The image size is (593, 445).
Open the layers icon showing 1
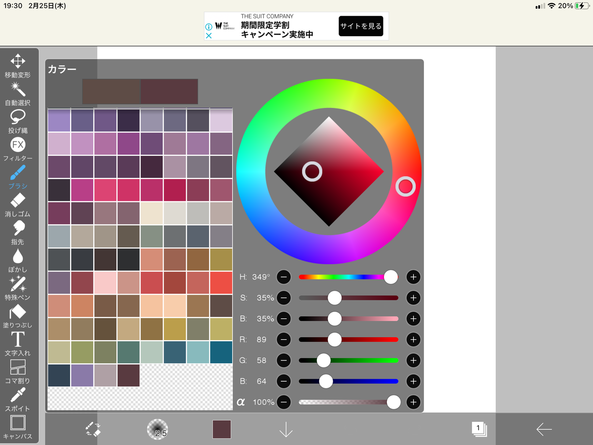(479, 429)
